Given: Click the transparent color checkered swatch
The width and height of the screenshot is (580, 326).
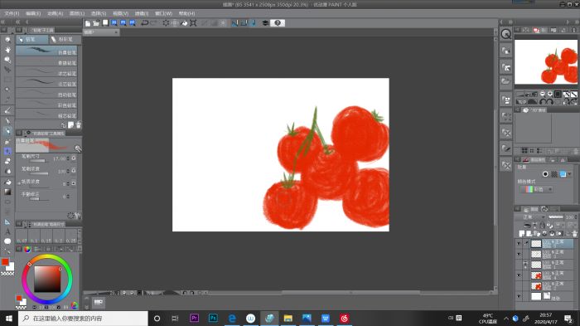Looking at the screenshot, I should 7,274.
